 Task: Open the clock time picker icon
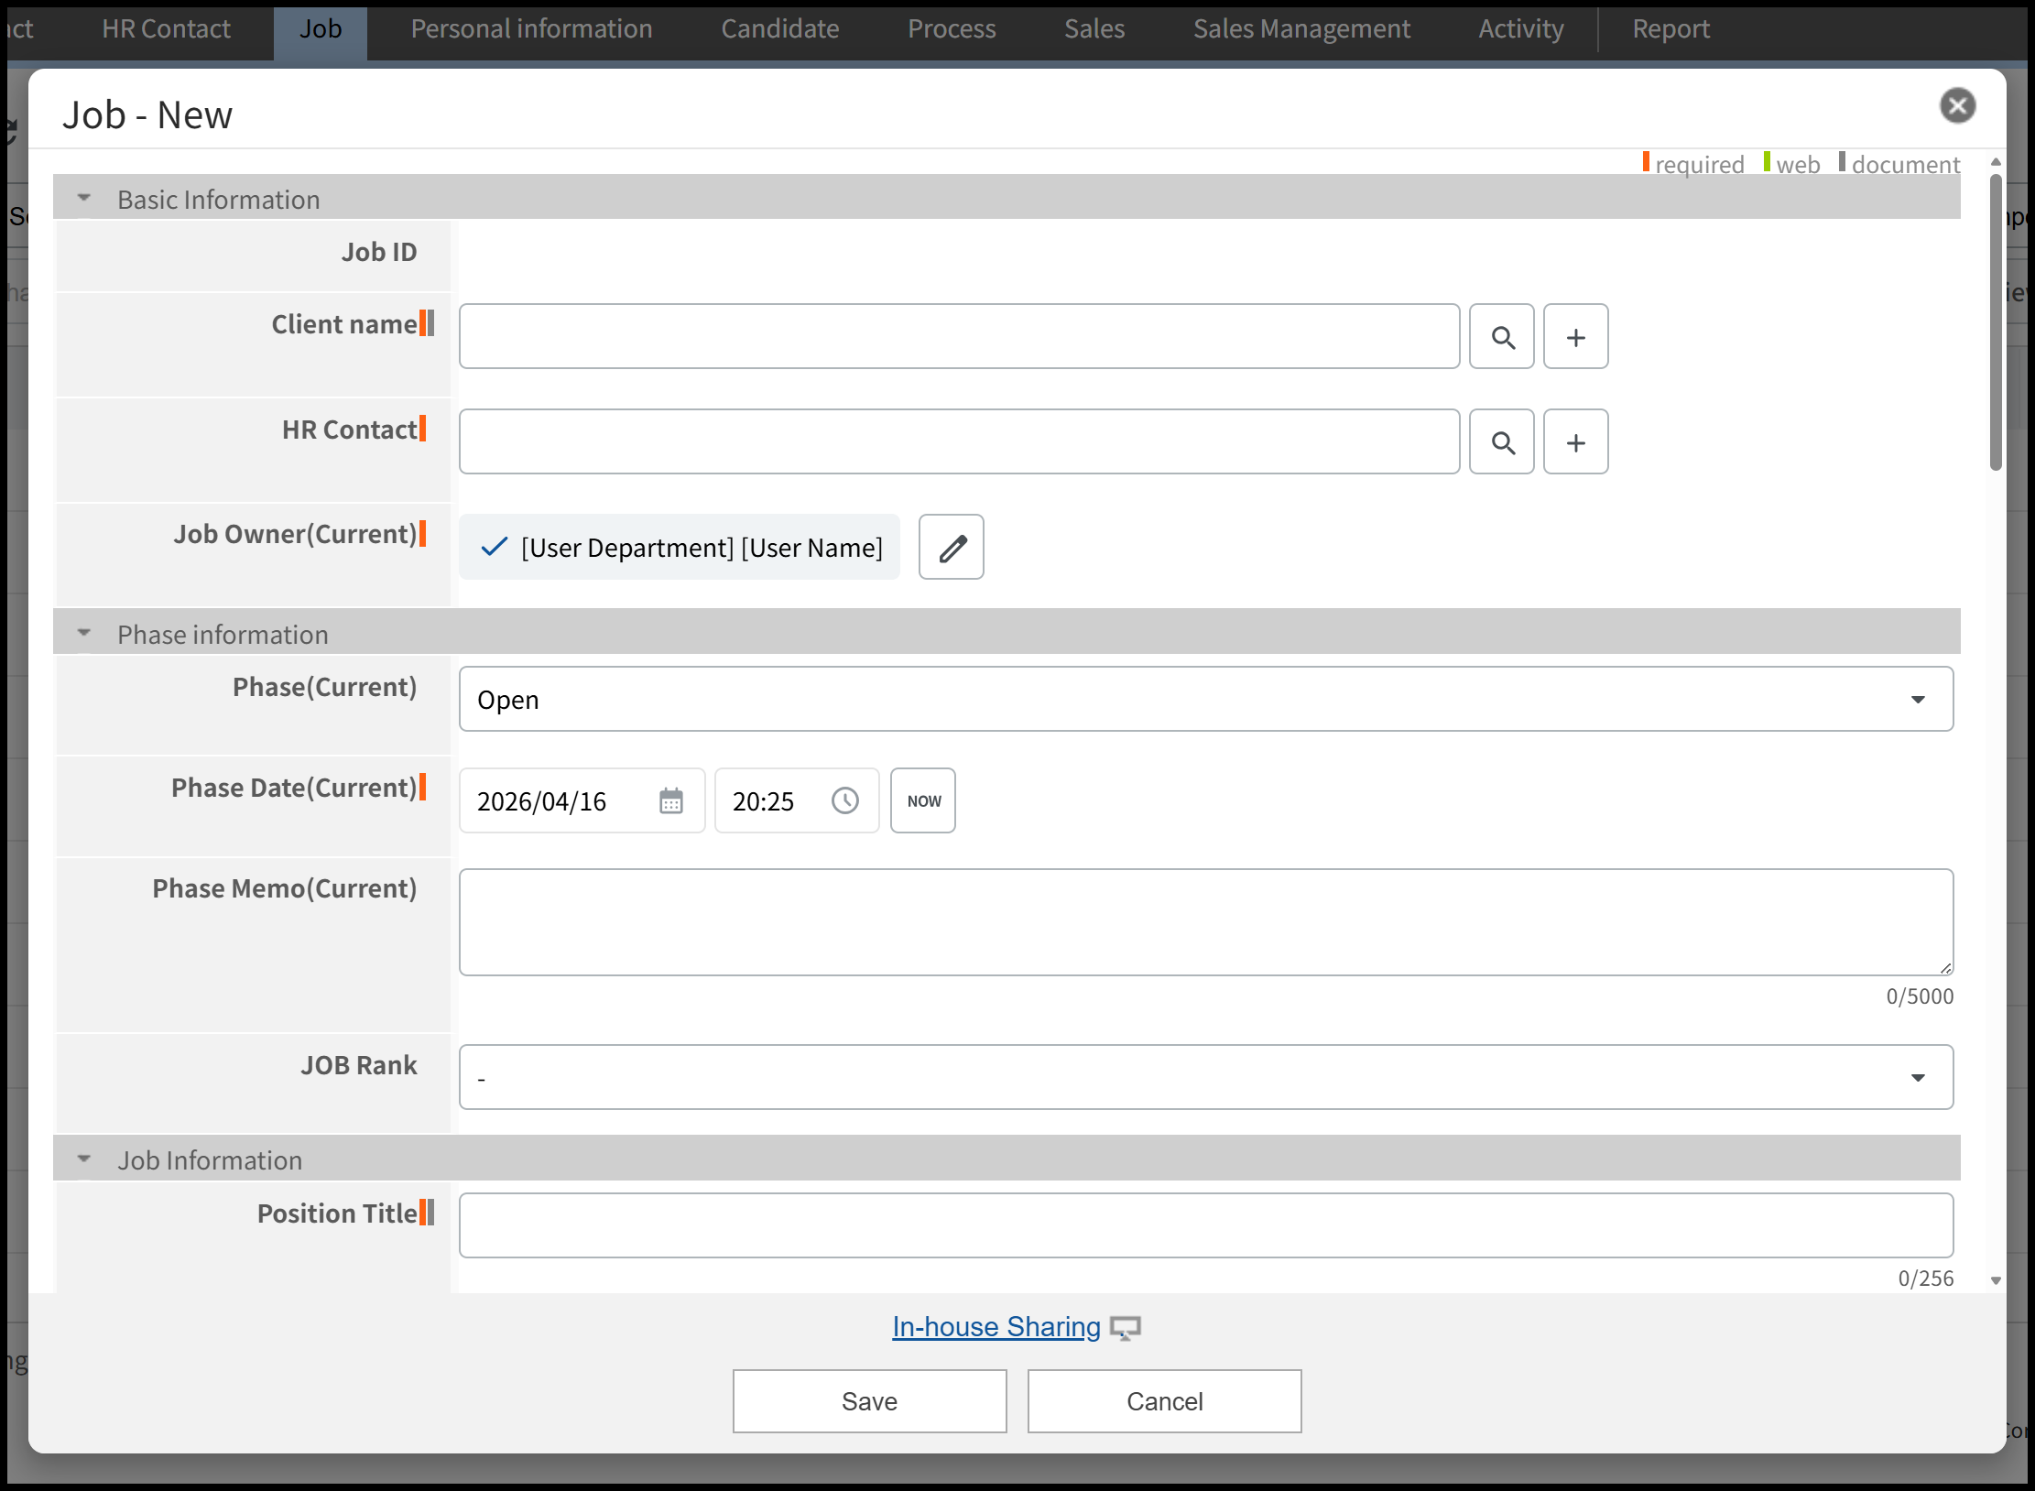pos(844,801)
